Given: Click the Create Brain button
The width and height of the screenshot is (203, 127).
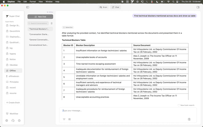Looking at the screenshot, I should coord(13,103).
